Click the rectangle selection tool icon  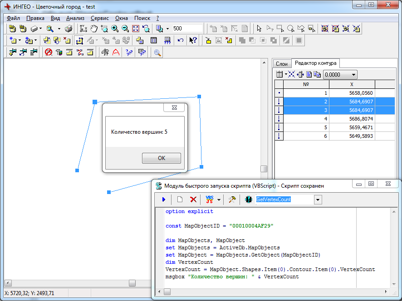click(x=280, y=29)
